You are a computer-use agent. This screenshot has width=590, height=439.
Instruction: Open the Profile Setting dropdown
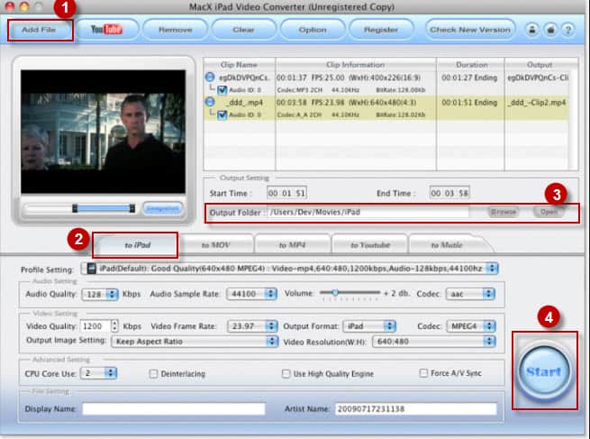click(x=290, y=269)
